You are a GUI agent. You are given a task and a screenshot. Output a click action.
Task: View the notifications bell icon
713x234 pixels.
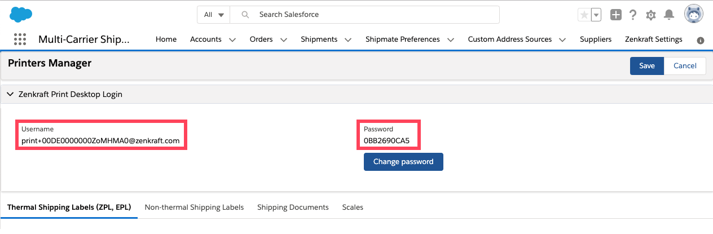[x=669, y=15]
